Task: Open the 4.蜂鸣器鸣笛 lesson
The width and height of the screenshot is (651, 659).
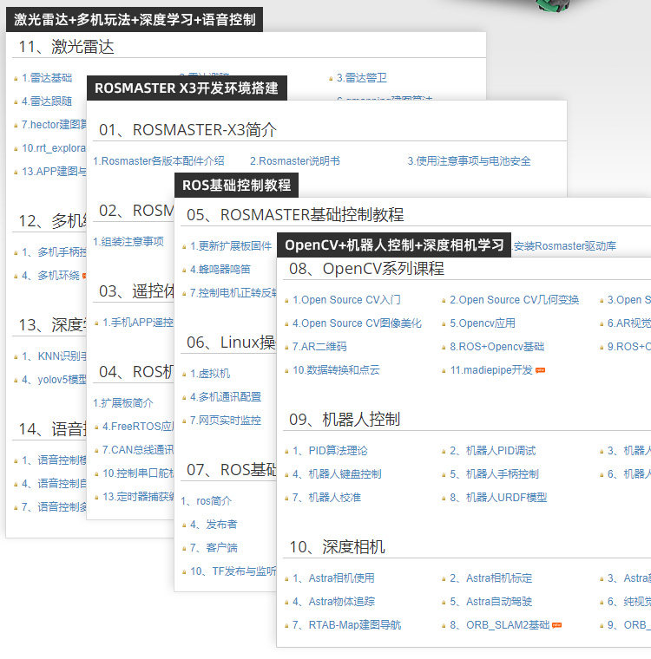Action: click(x=220, y=270)
